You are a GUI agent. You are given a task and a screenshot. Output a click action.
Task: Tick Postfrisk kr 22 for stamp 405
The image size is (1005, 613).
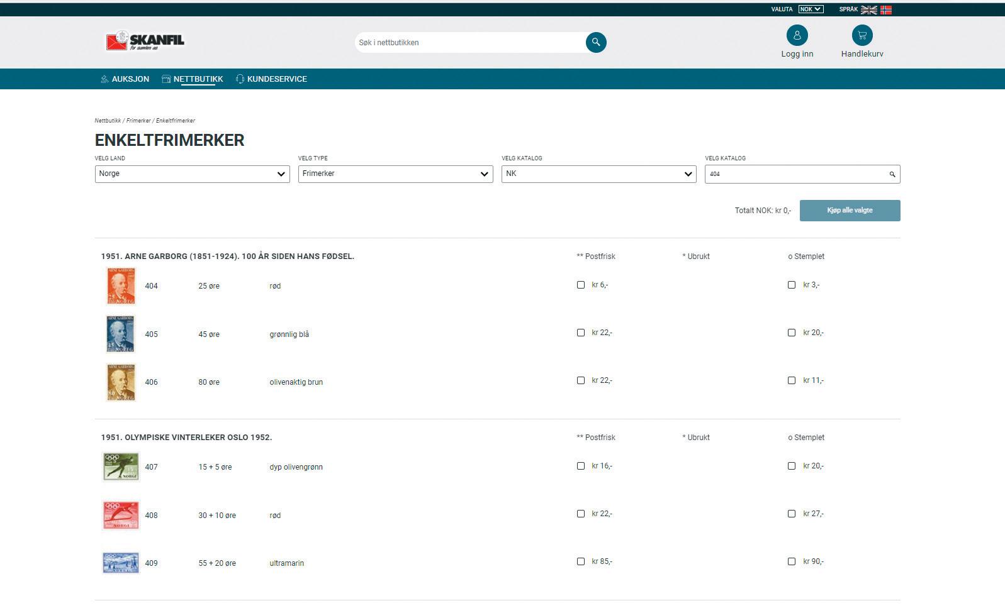(581, 333)
